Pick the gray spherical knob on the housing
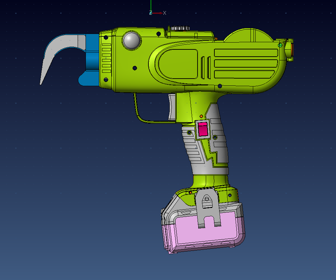The image size is (336, 280). pos(132,40)
